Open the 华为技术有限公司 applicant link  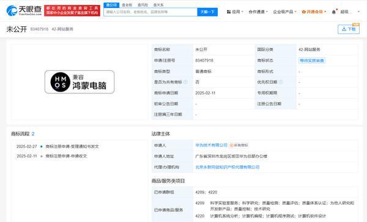(x=212, y=145)
